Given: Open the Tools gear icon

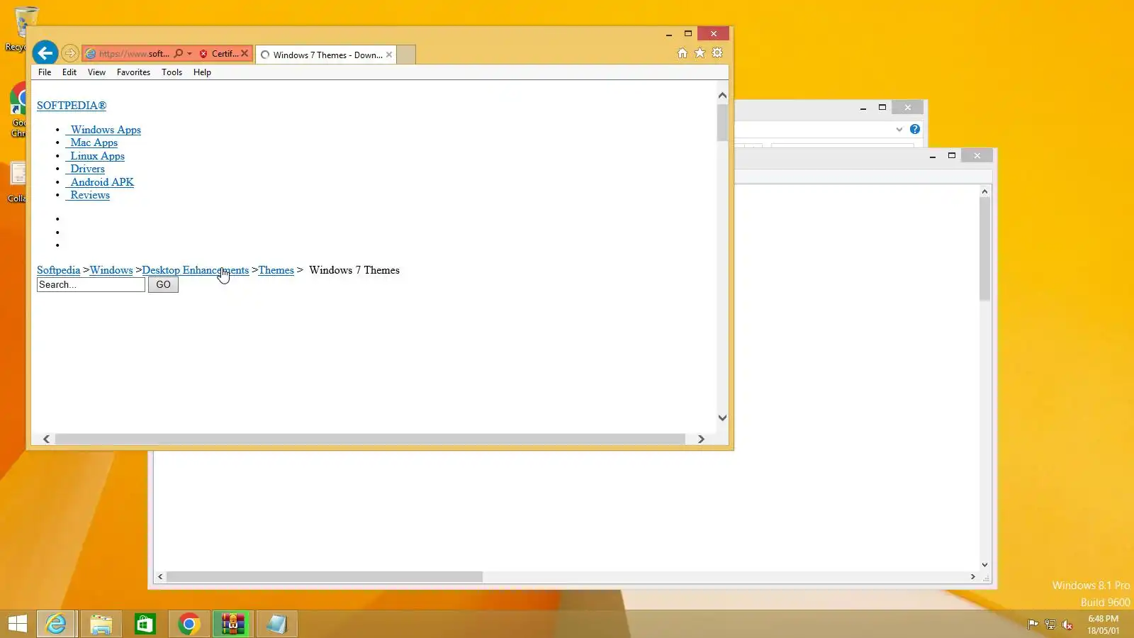Looking at the screenshot, I should click(x=717, y=53).
